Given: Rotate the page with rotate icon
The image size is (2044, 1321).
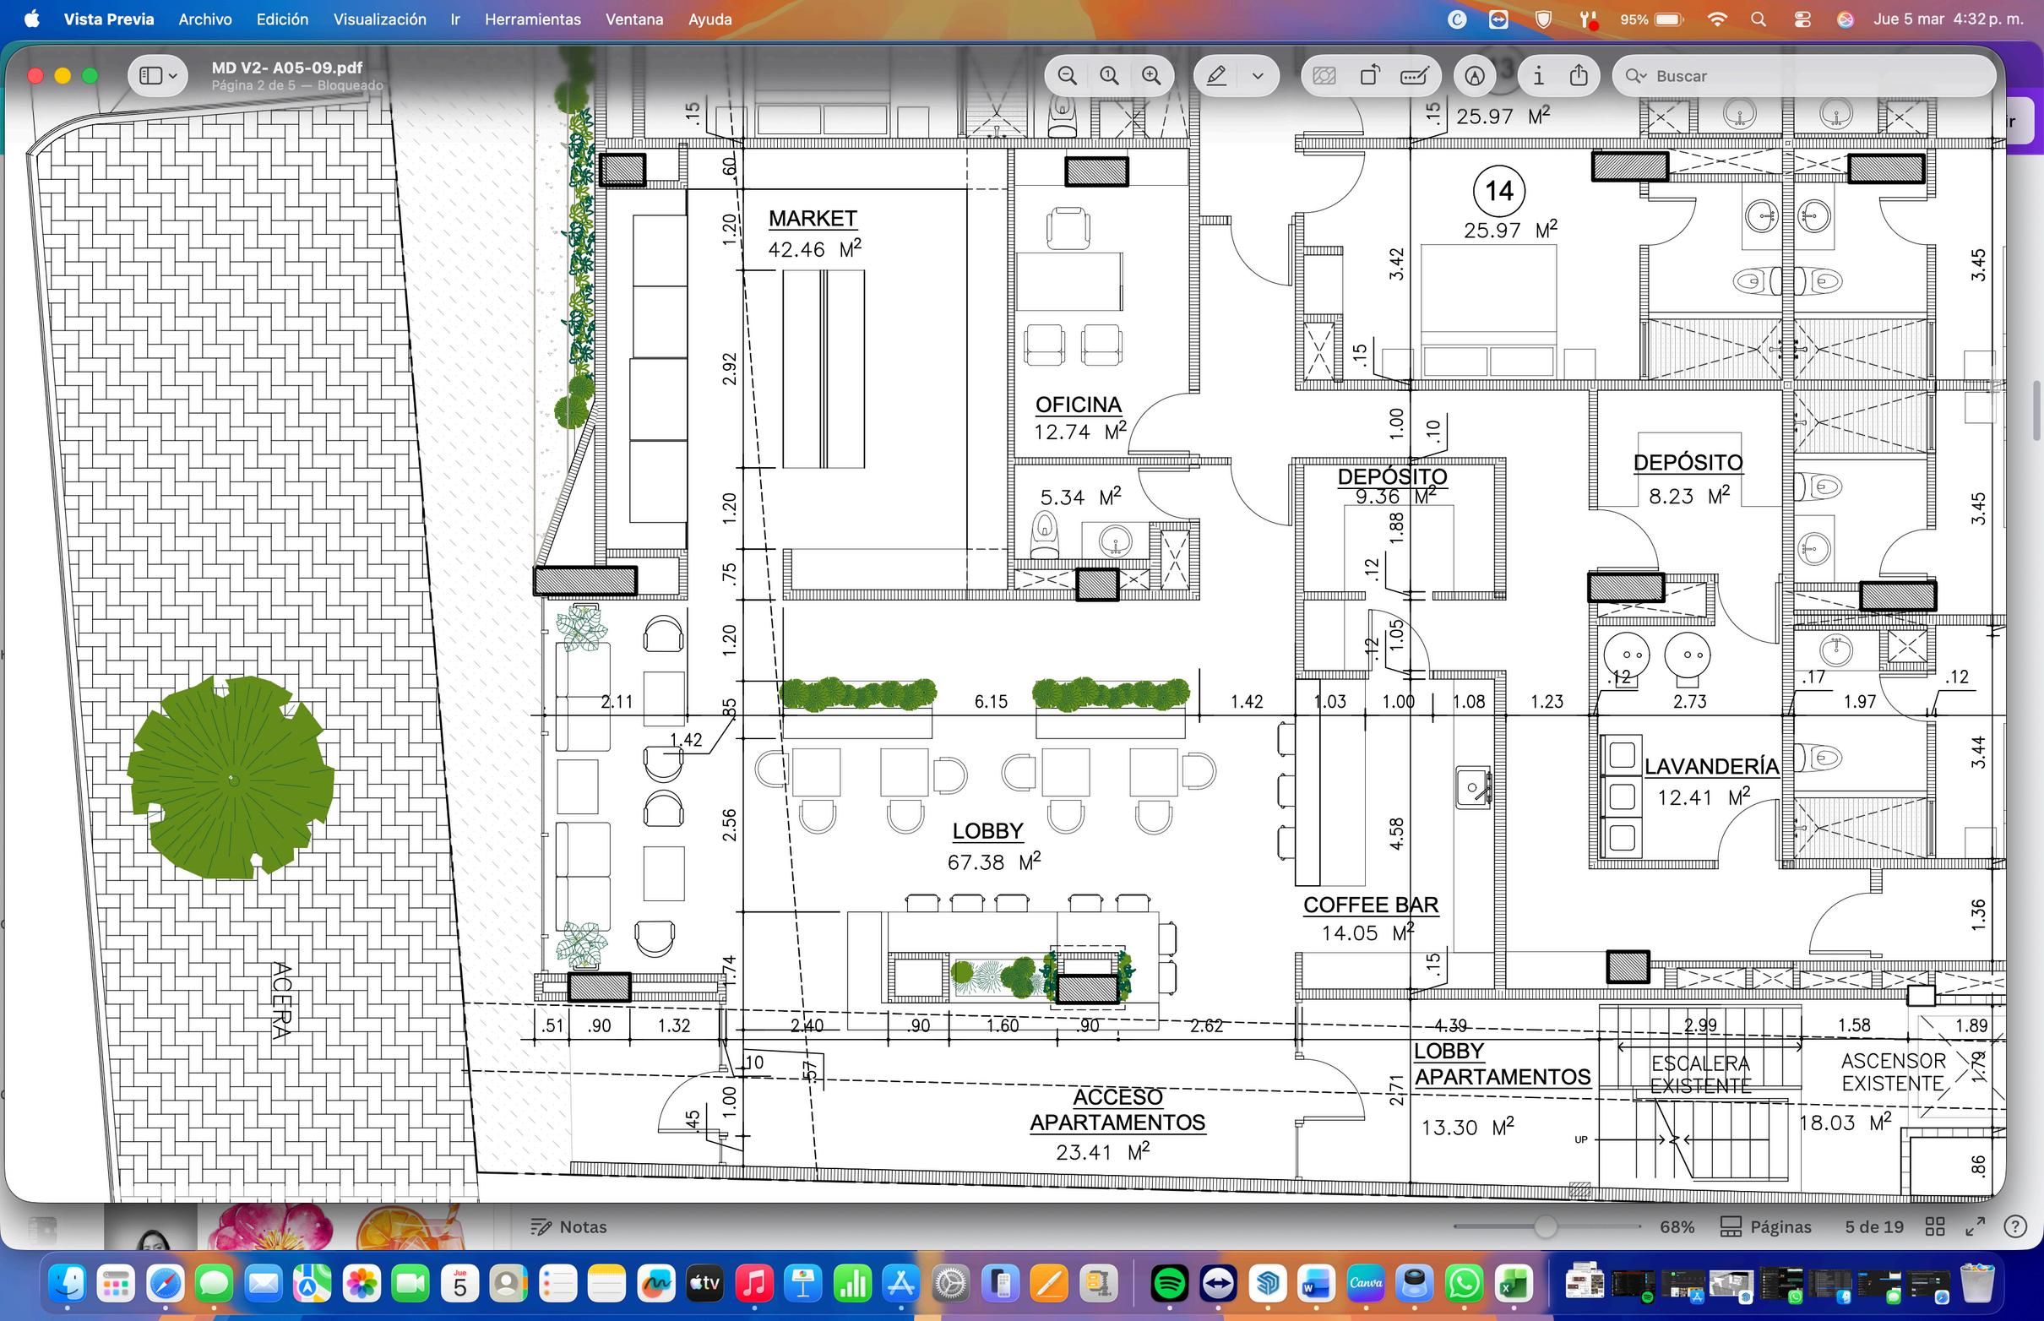Looking at the screenshot, I should tap(1370, 76).
